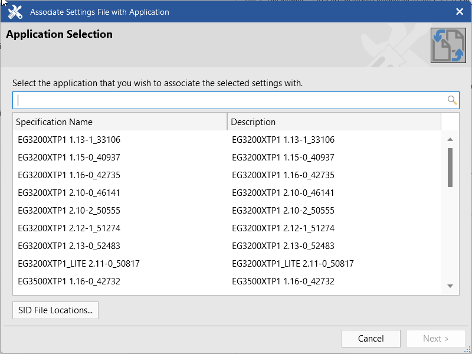Sort by Description column header
The height and width of the screenshot is (354, 472).
[334, 122]
